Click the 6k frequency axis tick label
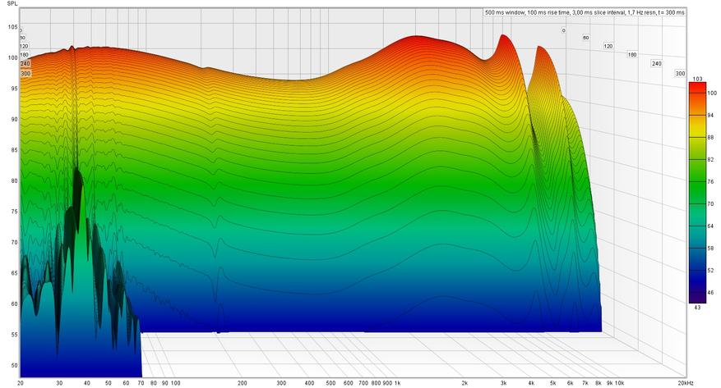Image resolution: width=721 pixels, height=388 pixels. point(571,383)
